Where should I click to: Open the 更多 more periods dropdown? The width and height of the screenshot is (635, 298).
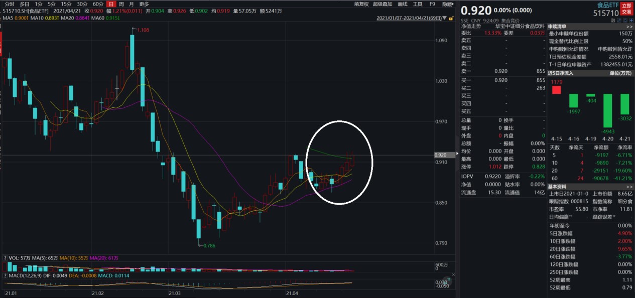point(144,4)
